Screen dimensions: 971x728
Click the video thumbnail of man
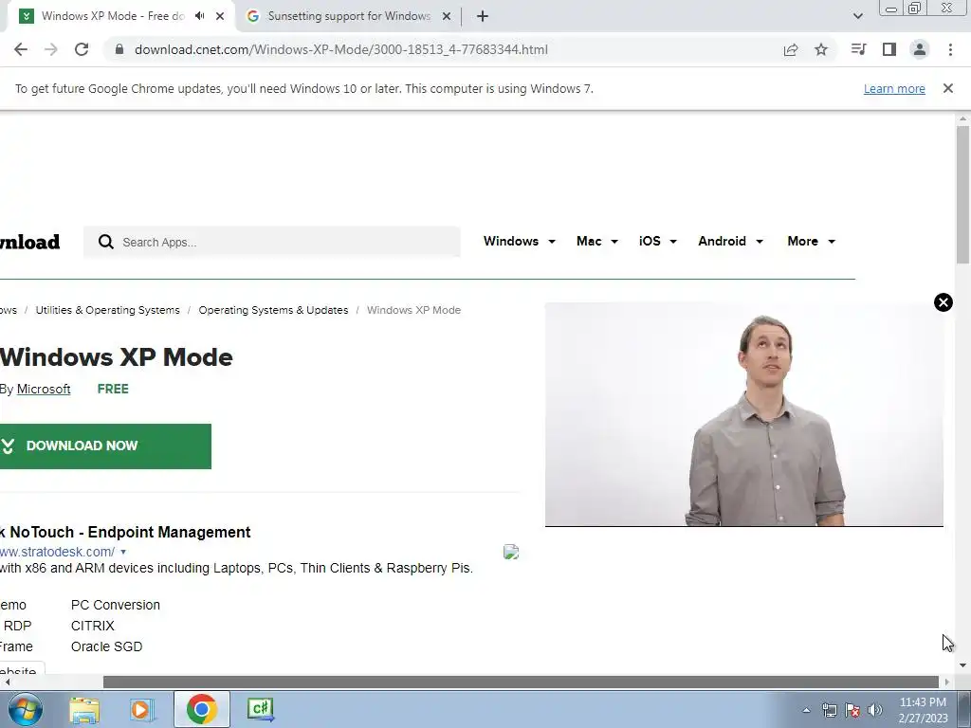coord(743,414)
